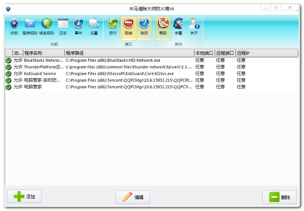Image resolution: width=304 pixels, height=211 pixels.
Task: Click local port 任意 in BlueStacks row
Action: pyautogui.click(x=200, y=60)
